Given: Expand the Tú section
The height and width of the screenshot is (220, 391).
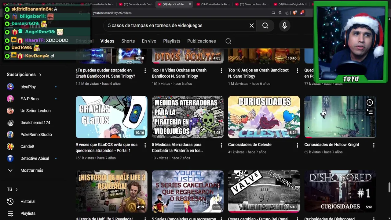Looking at the screenshot, I should tap(12, 189).
